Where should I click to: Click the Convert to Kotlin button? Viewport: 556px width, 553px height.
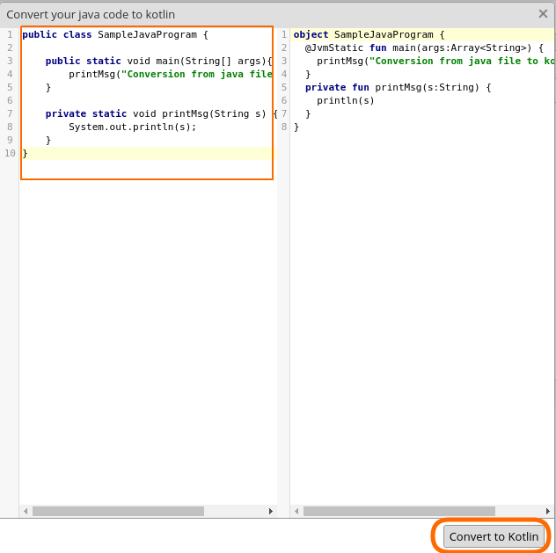pos(494,536)
